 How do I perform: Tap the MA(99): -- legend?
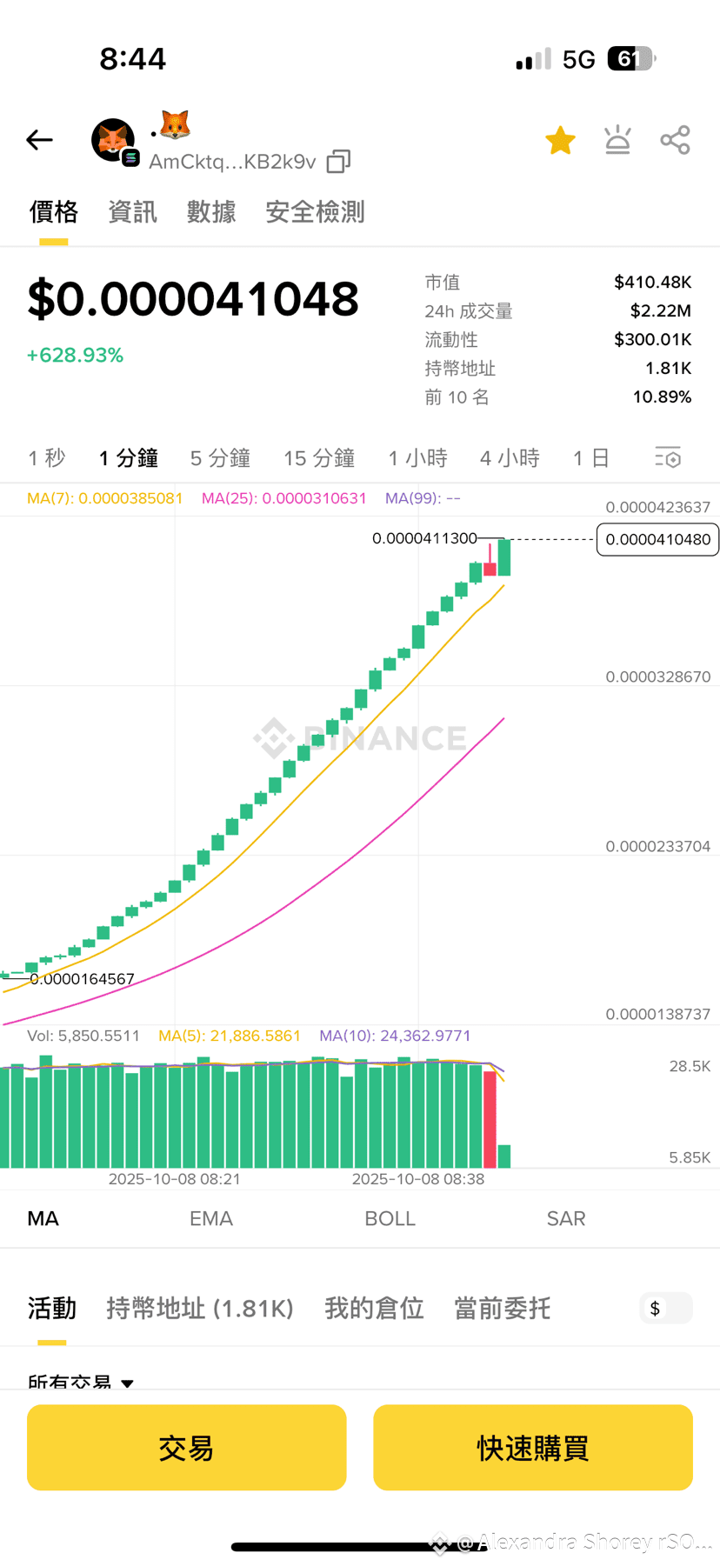point(423,498)
